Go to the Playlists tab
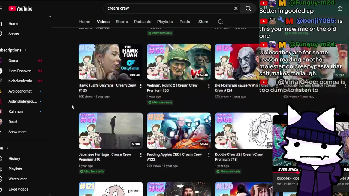The image size is (349, 196). click(165, 22)
